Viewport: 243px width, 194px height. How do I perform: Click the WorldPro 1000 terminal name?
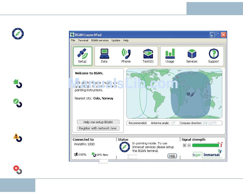(x=84, y=144)
